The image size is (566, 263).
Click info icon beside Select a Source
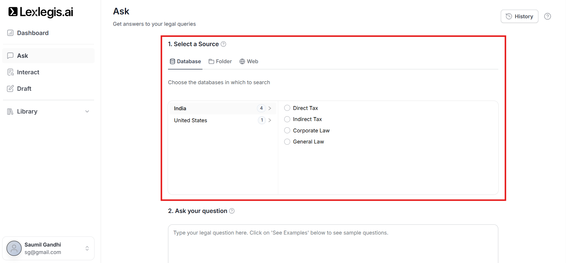pos(223,44)
